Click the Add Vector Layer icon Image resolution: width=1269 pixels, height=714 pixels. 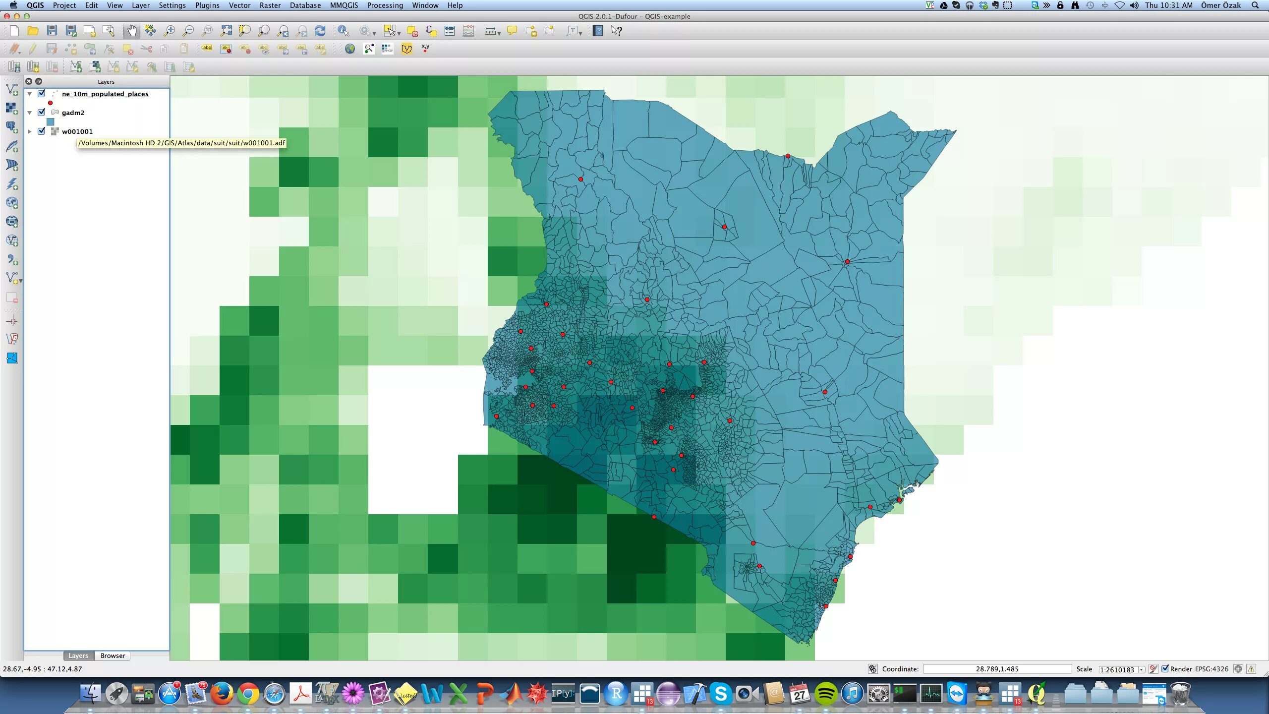[12, 90]
